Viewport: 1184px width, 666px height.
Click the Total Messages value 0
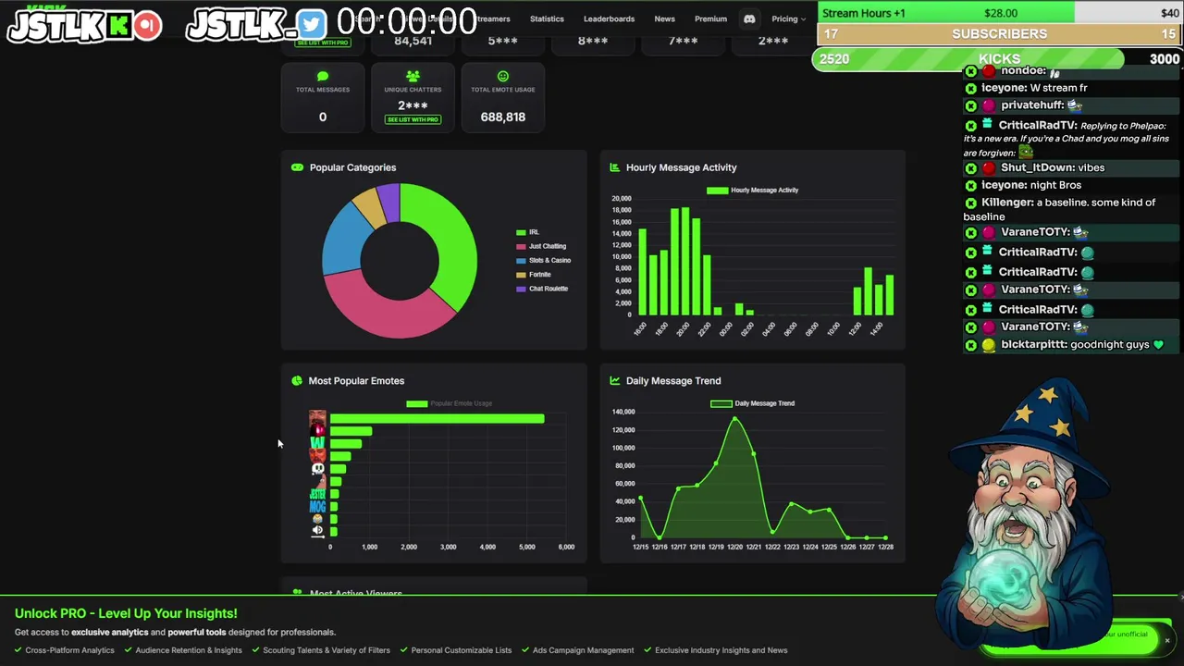pyautogui.click(x=323, y=117)
